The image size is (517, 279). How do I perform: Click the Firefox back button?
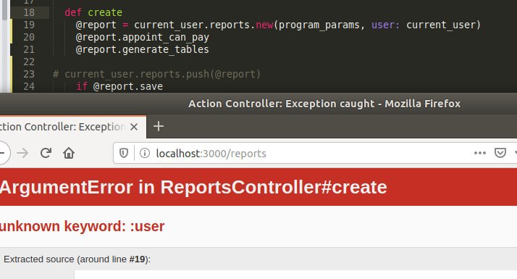click(4, 153)
